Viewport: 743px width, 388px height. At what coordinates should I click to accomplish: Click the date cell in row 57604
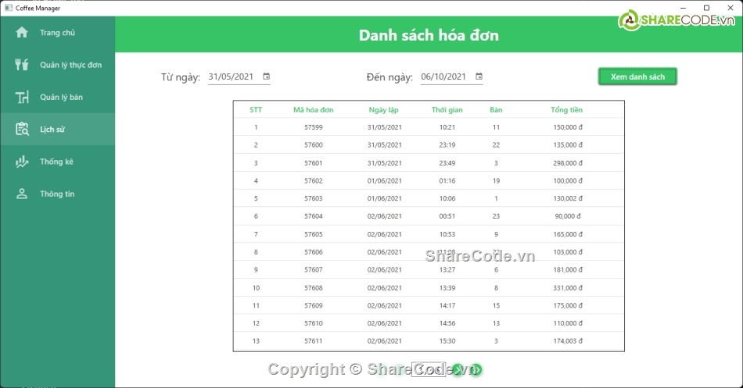coord(384,216)
